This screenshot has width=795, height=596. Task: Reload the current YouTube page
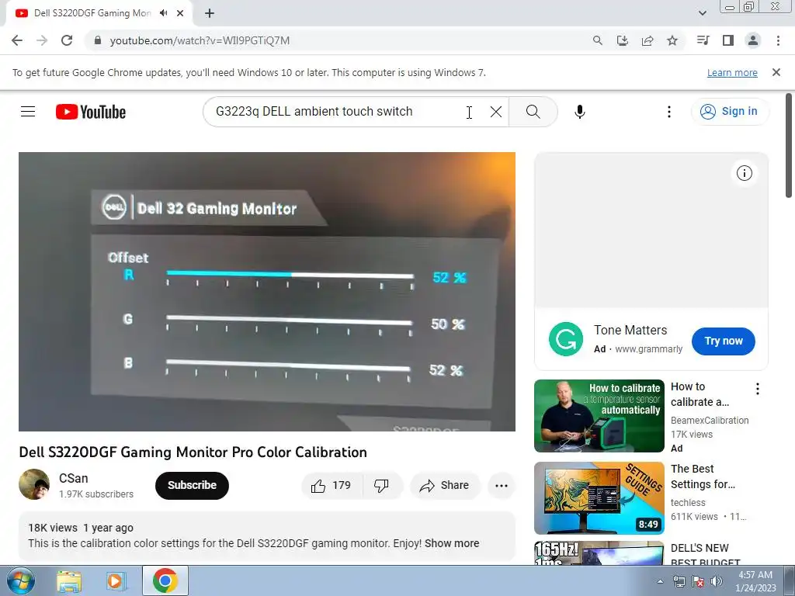[x=67, y=40]
